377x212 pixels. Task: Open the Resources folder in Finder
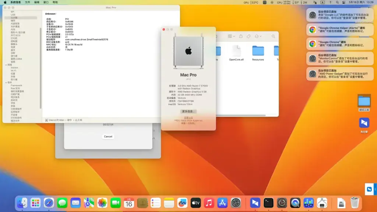click(x=258, y=53)
